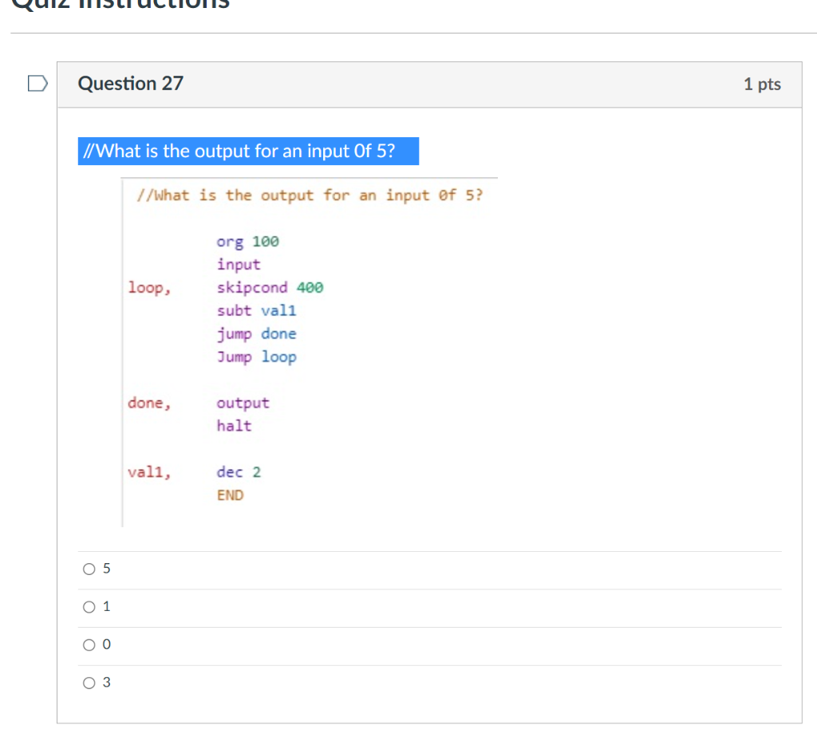Image resolution: width=817 pixels, height=729 pixels.
Task: Click the Question 27 header text
Action: (x=130, y=83)
